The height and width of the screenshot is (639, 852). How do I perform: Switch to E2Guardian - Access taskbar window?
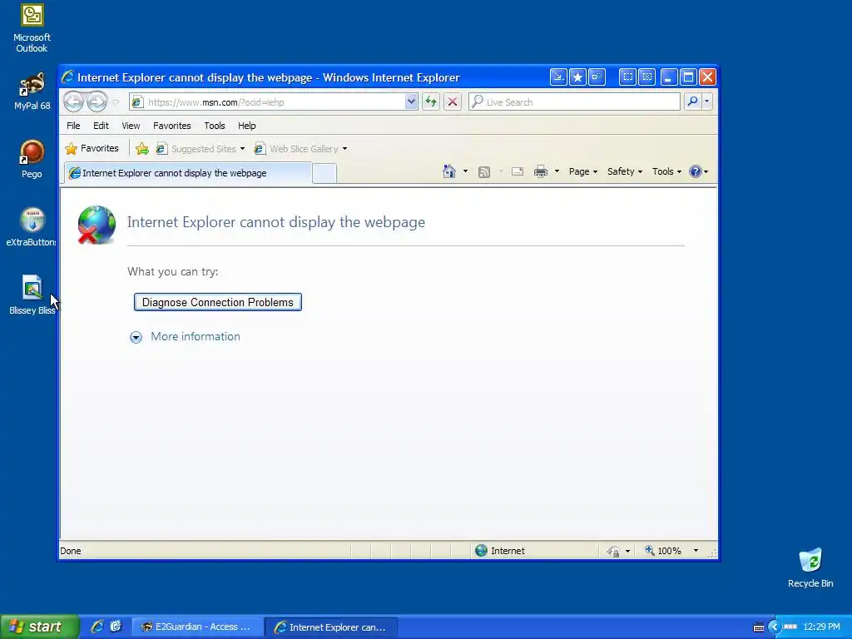[x=197, y=627]
